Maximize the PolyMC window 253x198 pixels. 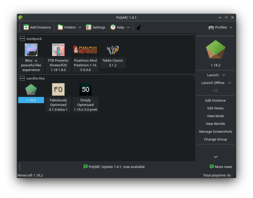226,17
